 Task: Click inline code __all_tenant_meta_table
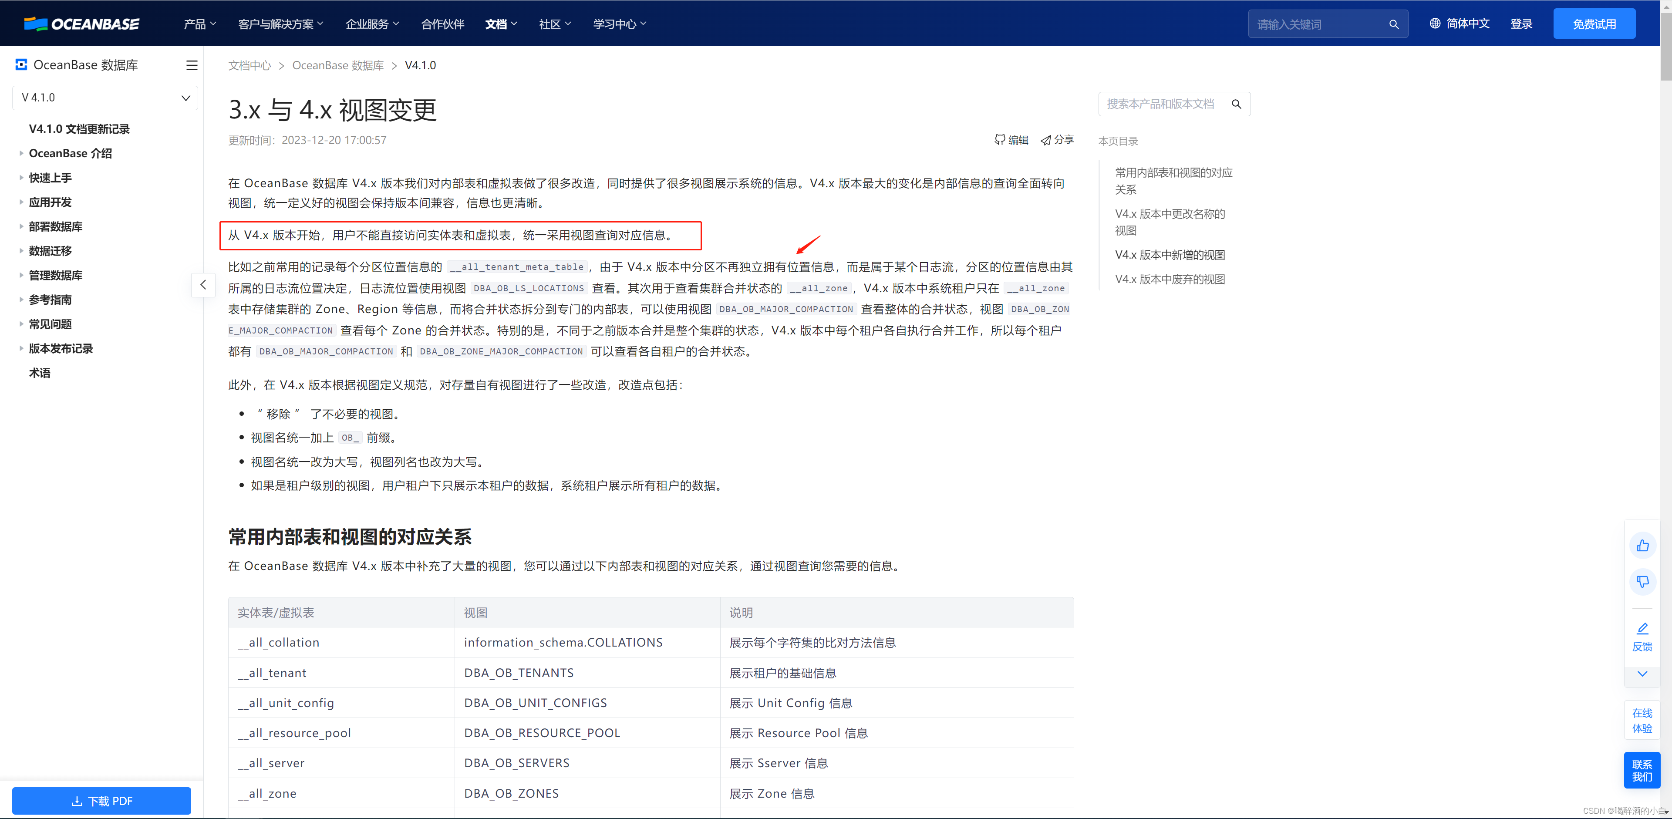tap(517, 267)
